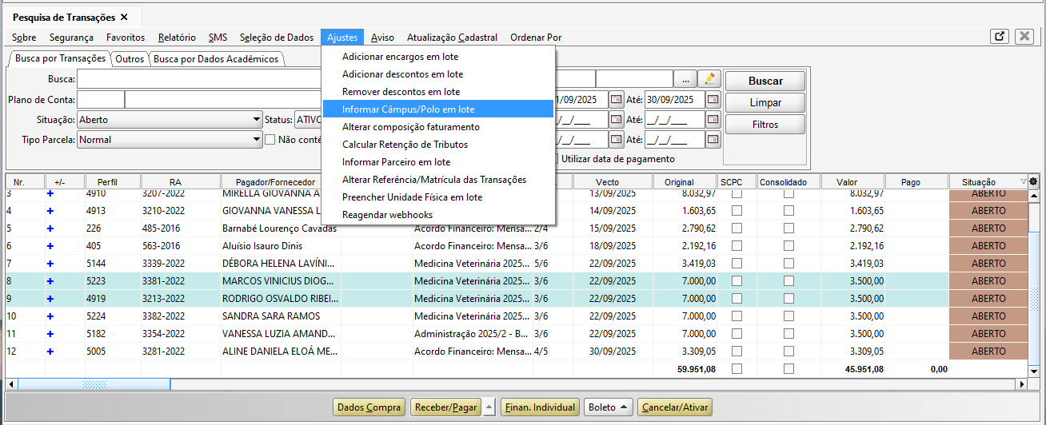
Task: Click the blue plus icon in row 7
Action: pyautogui.click(x=50, y=264)
